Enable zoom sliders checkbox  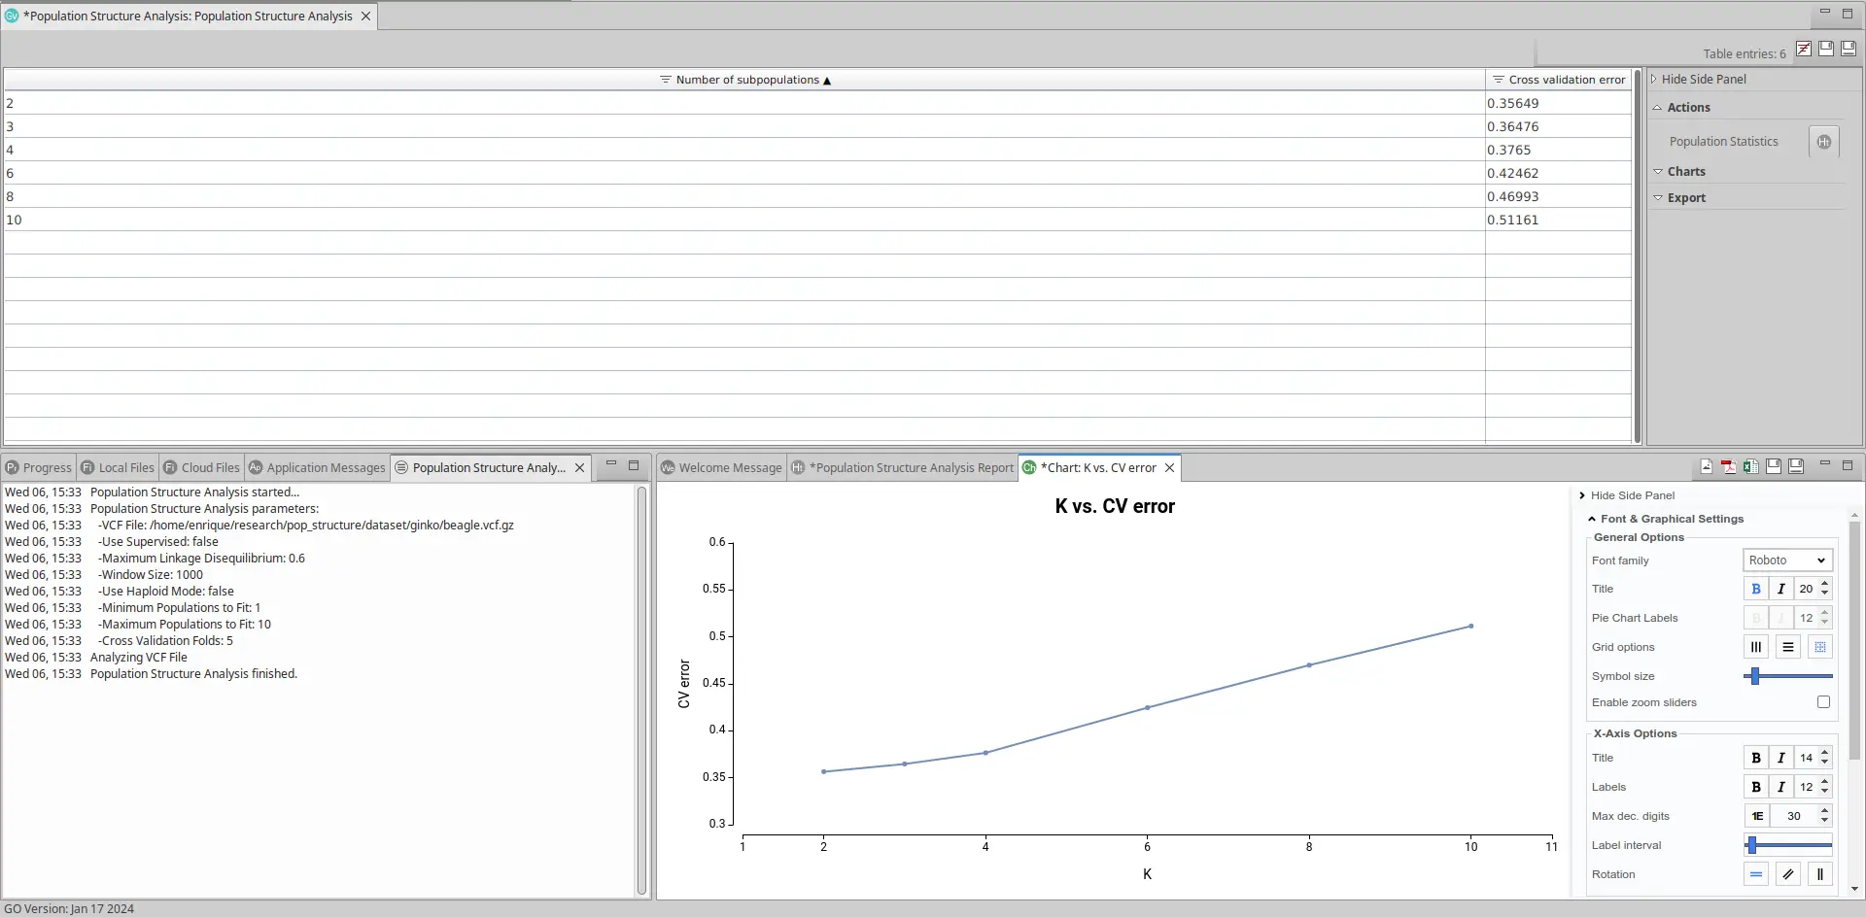(1823, 702)
